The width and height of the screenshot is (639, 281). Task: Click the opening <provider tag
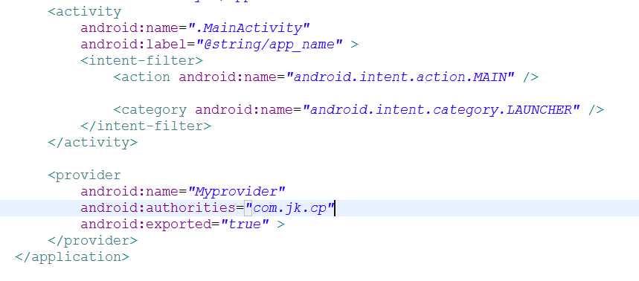(x=84, y=175)
